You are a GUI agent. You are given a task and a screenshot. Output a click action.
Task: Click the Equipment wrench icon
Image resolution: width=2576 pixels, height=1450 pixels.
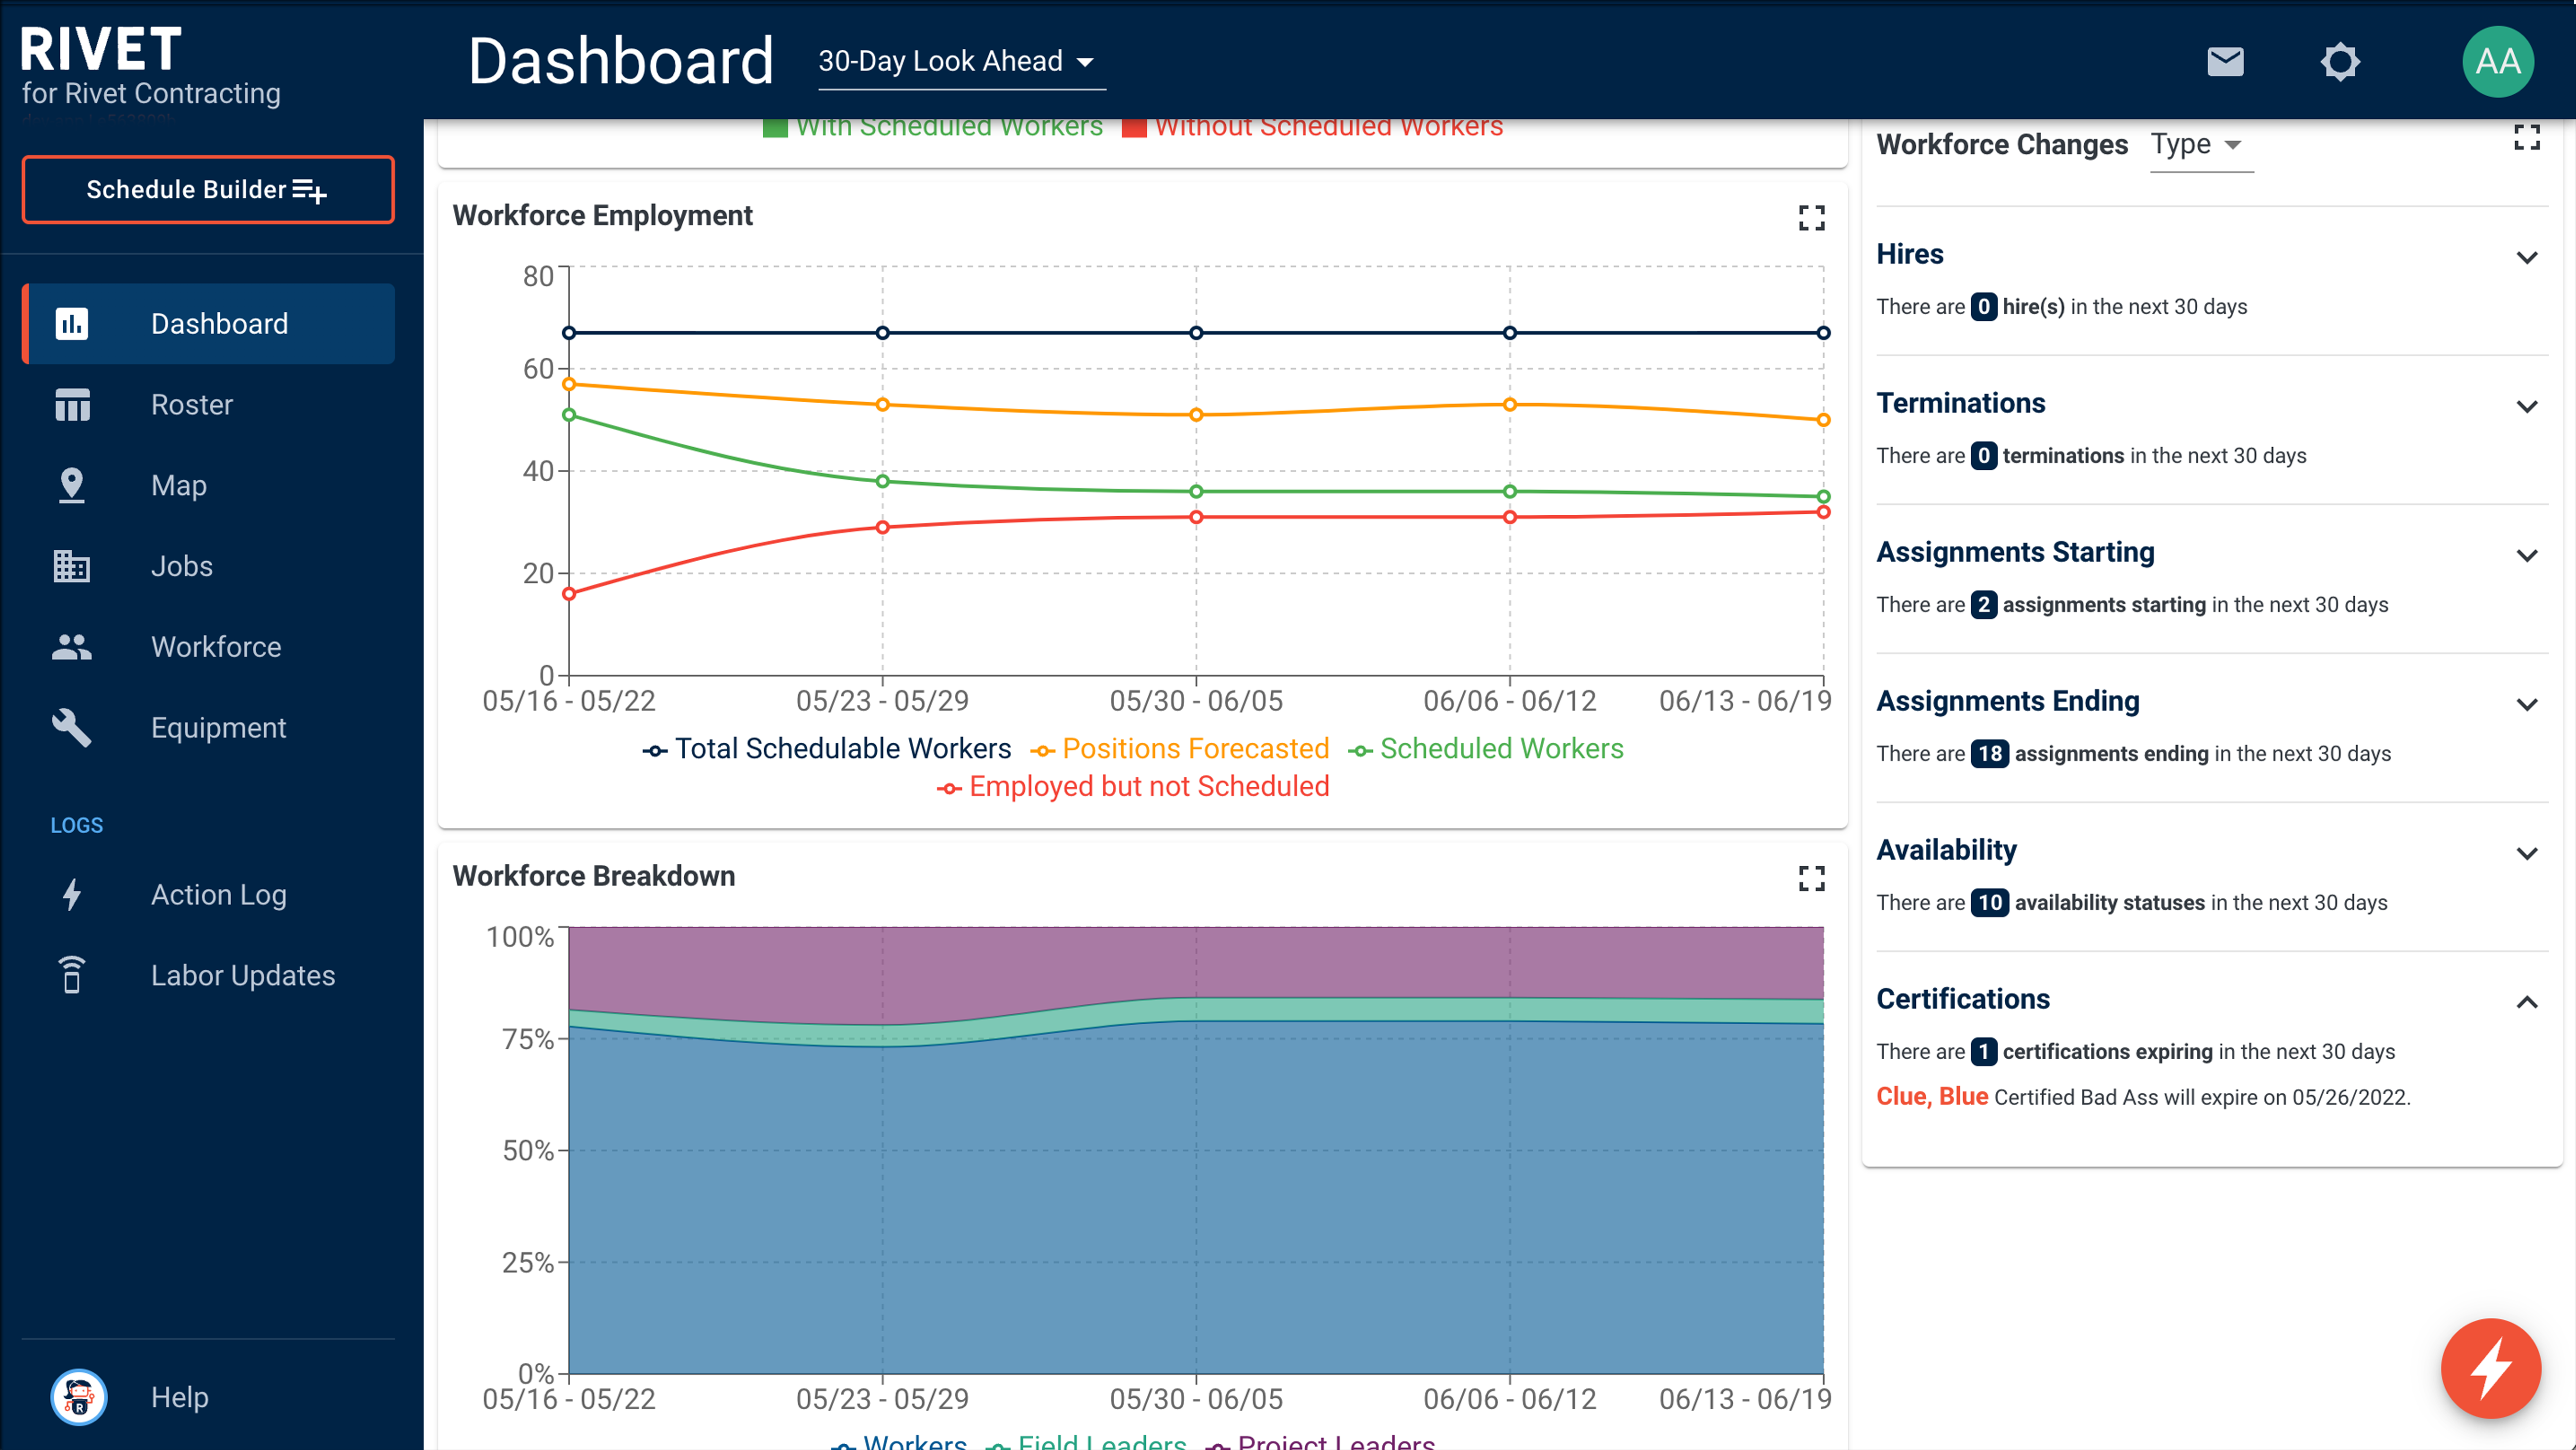pyautogui.click(x=72, y=728)
